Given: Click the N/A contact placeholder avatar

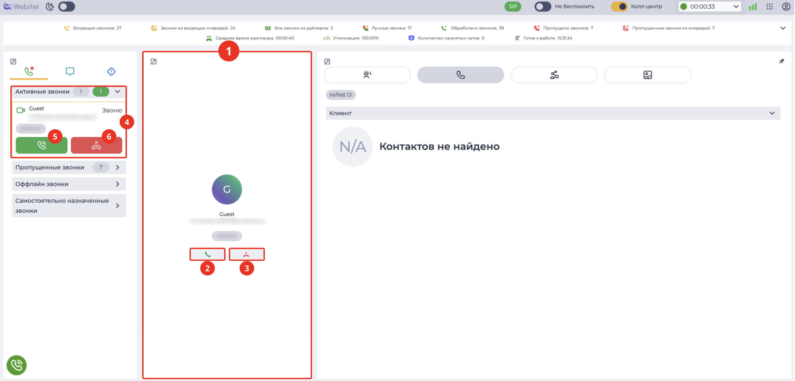Looking at the screenshot, I should pos(352,146).
